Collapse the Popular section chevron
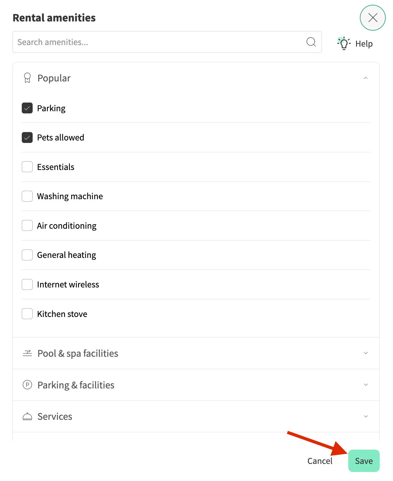Viewport: 393px width, 481px height. point(366,78)
